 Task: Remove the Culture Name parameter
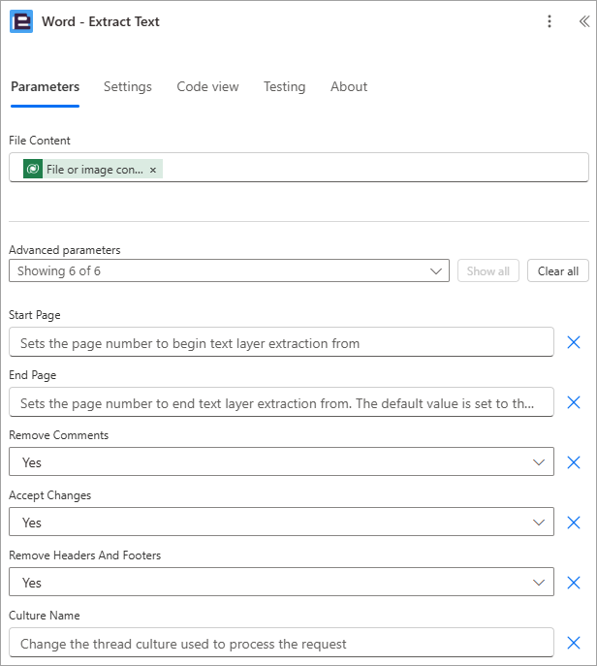click(x=574, y=643)
